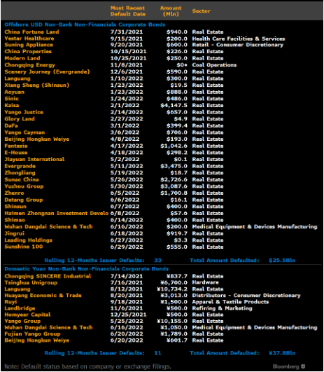
Task: Select the China Fortune Land issuer name
Action: point(31,32)
